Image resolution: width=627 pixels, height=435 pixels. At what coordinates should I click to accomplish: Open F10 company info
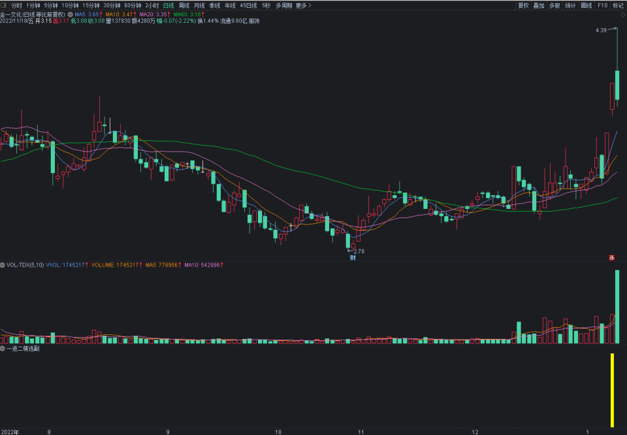coord(603,6)
